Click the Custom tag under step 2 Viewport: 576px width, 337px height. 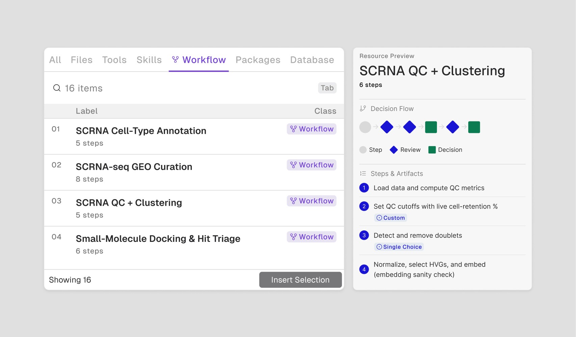(x=391, y=218)
